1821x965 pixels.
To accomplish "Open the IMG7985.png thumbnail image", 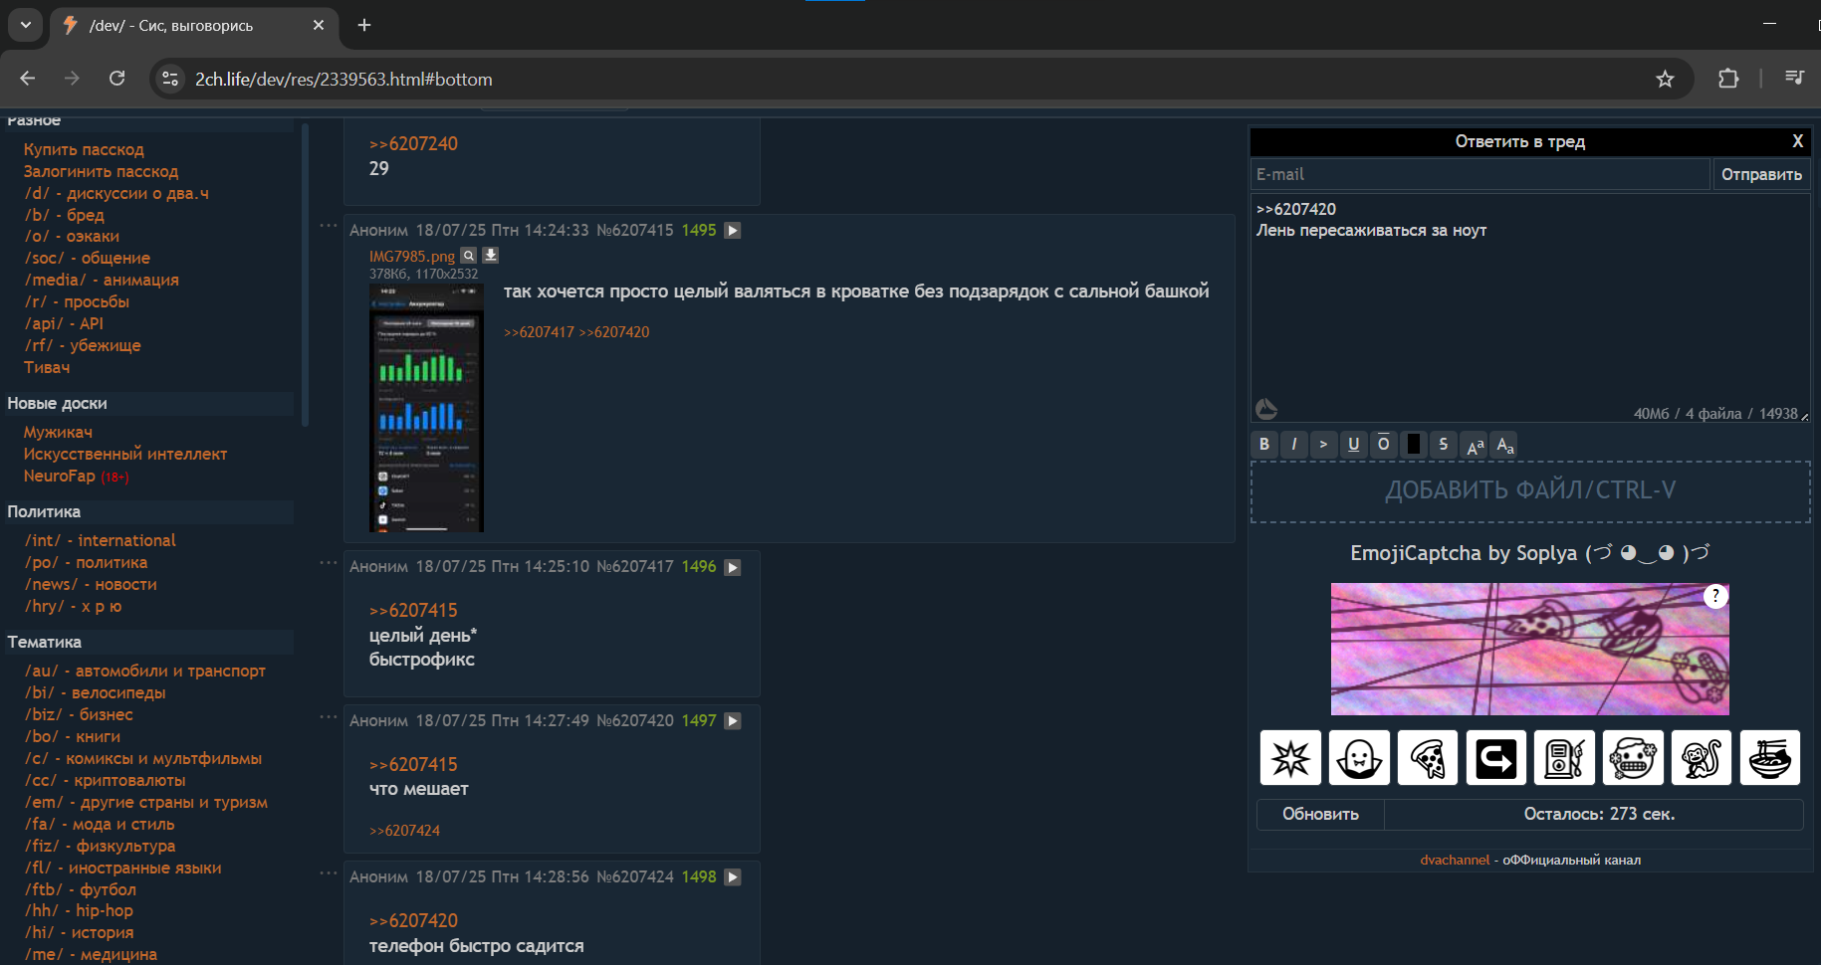I will pos(426,408).
